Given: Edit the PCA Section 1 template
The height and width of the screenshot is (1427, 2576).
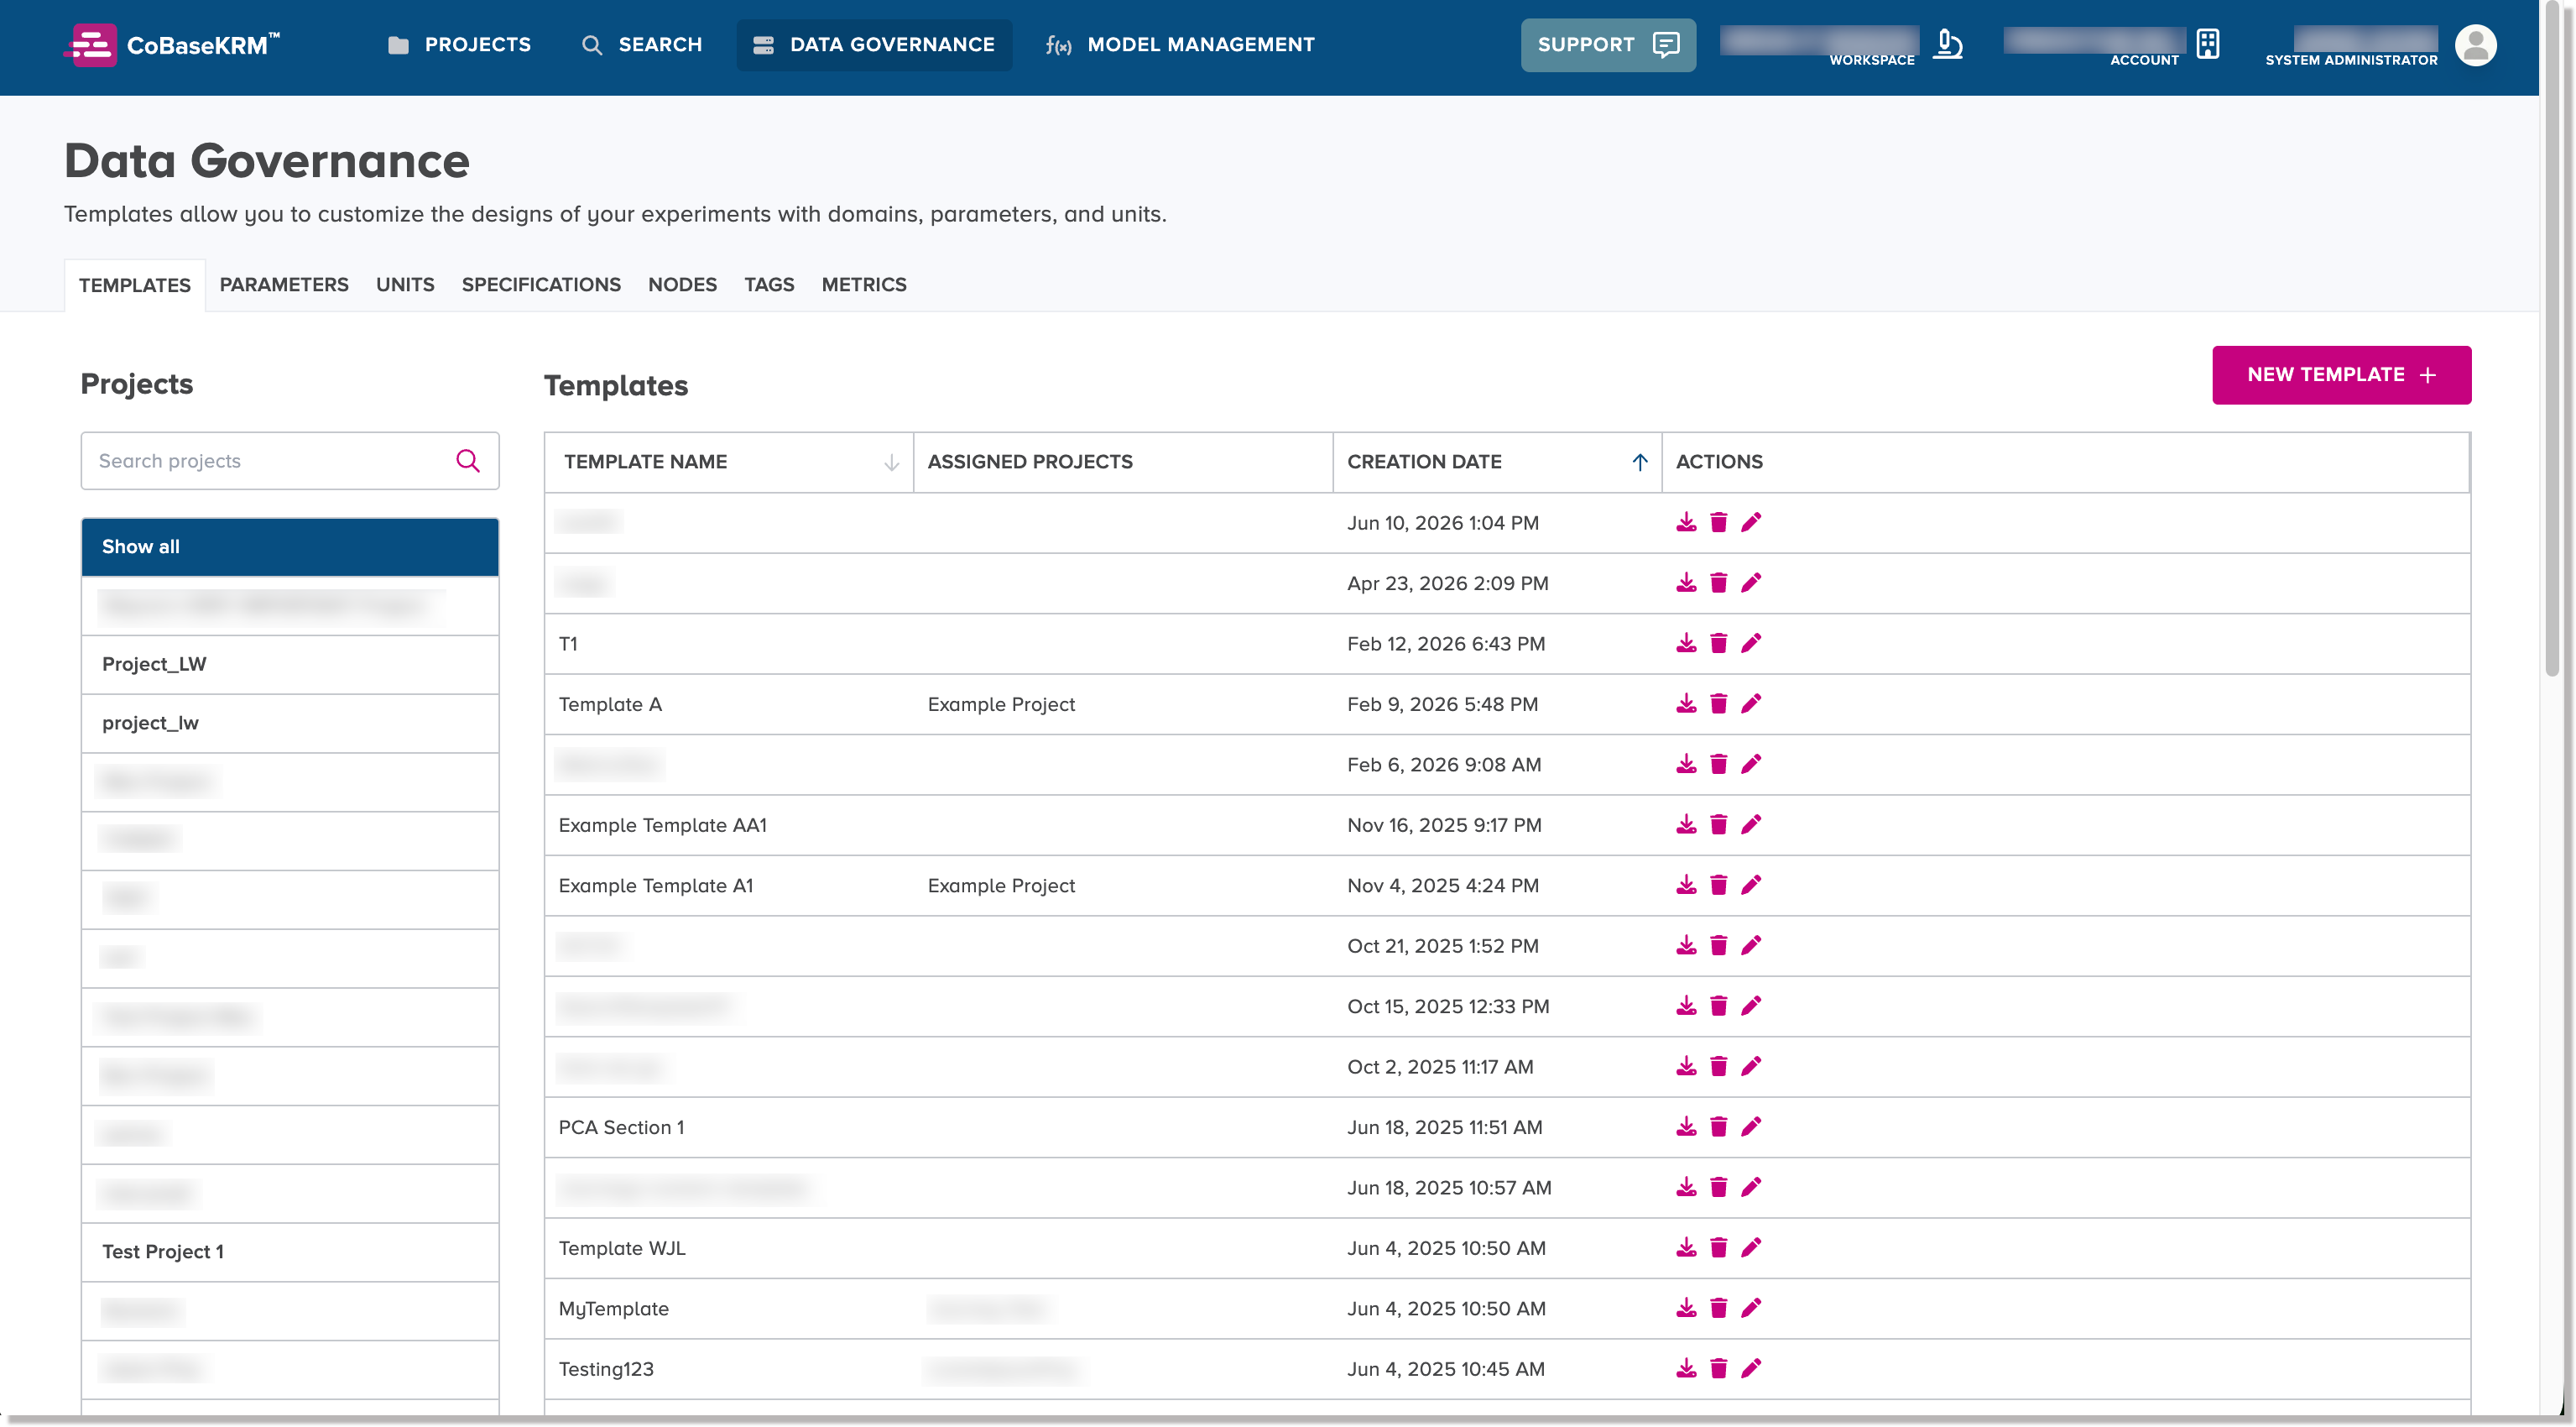Looking at the screenshot, I should (1750, 1126).
